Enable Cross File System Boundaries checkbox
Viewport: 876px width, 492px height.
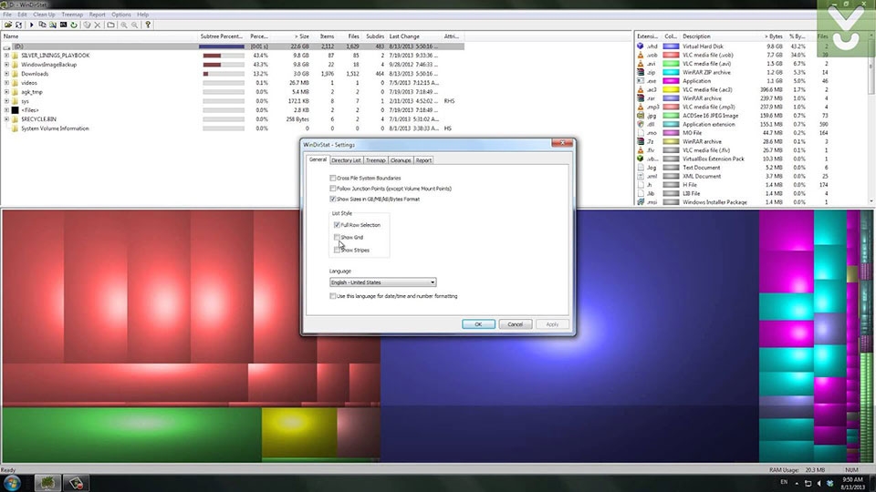coord(333,178)
